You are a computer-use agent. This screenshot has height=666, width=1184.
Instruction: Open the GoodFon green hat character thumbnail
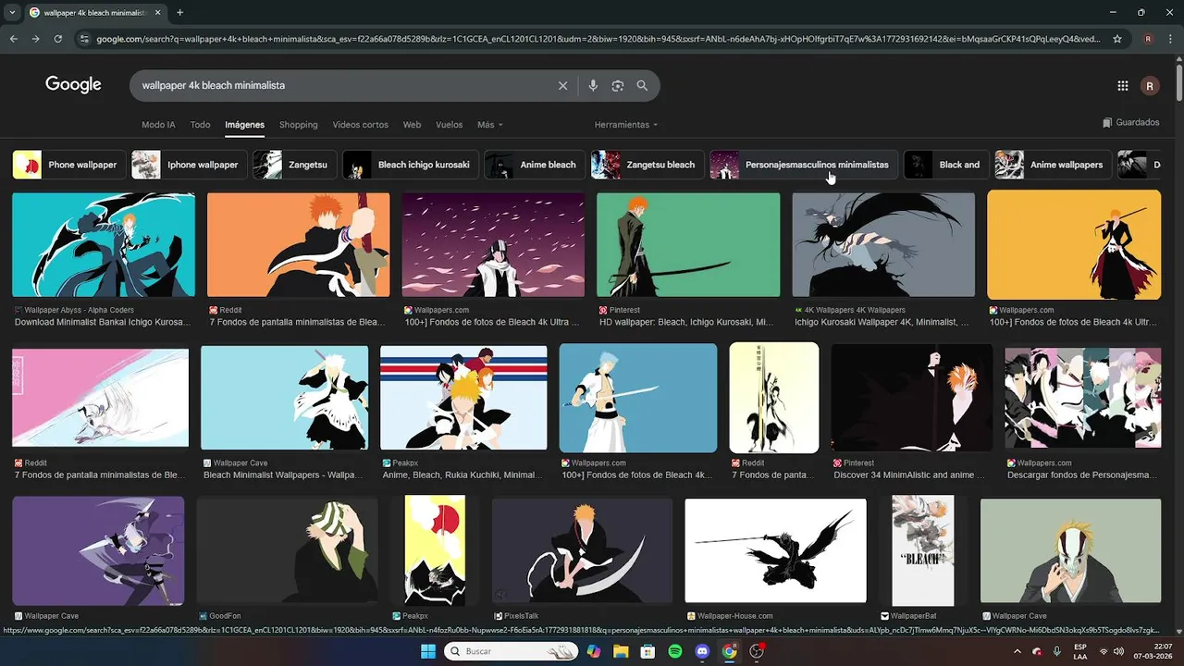(288, 551)
